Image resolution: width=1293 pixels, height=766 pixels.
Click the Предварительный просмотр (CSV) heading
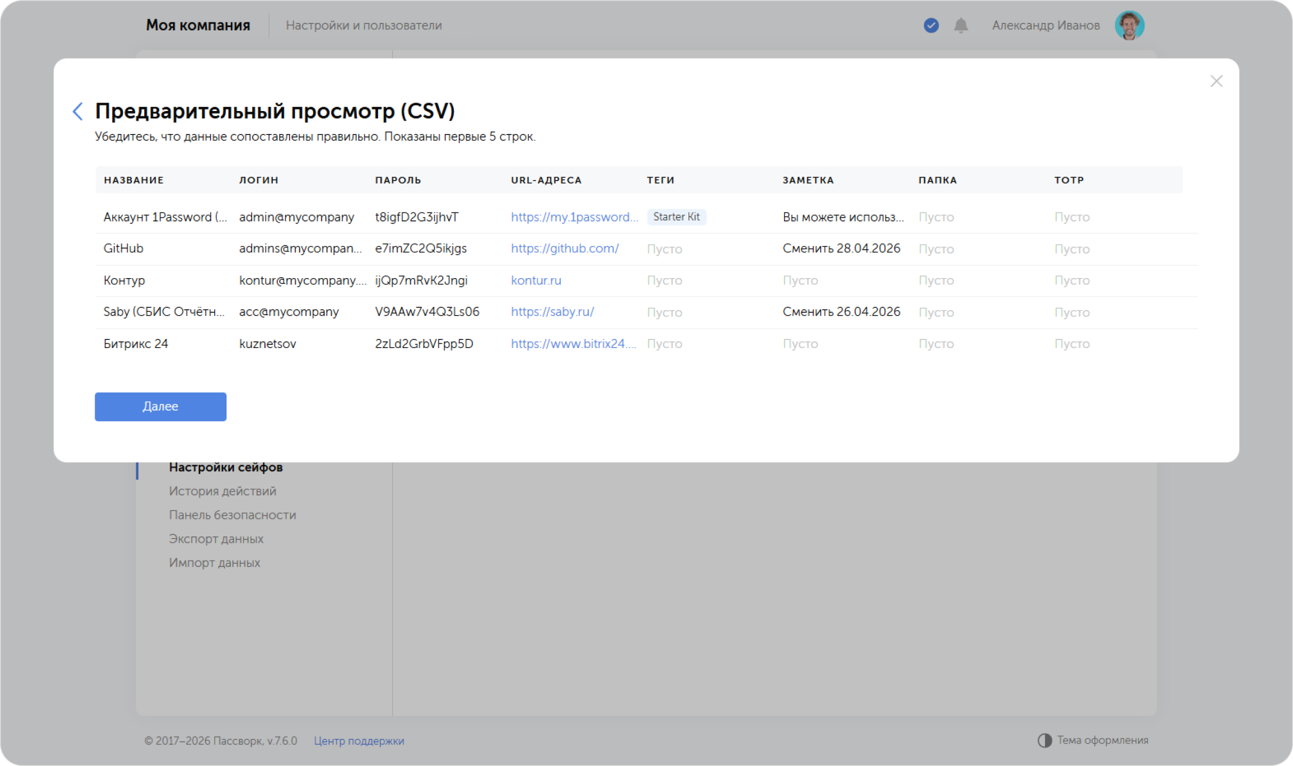pos(275,111)
